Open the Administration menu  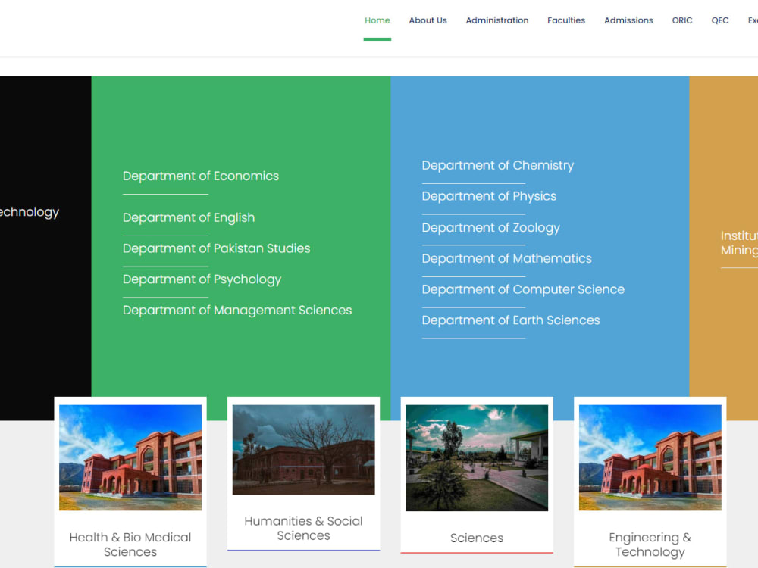(x=497, y=20)
